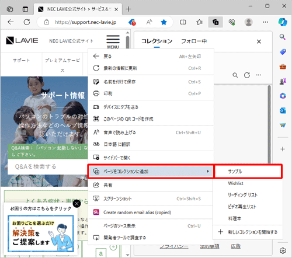Open the split screen icon
This screenshot has width=292, height=258.
(183, 22)
